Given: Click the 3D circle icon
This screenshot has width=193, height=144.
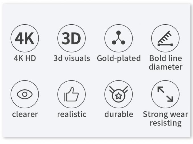Looking at the screenshot, I should (x=72, y=38).
